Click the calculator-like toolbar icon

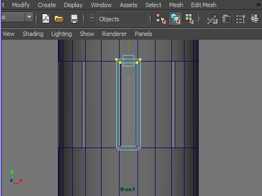[227, 19]
